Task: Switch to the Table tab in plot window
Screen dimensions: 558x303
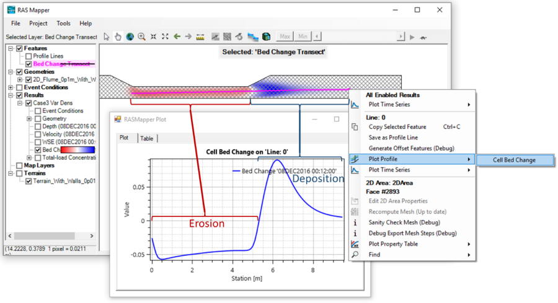Action: pos(146,138)
